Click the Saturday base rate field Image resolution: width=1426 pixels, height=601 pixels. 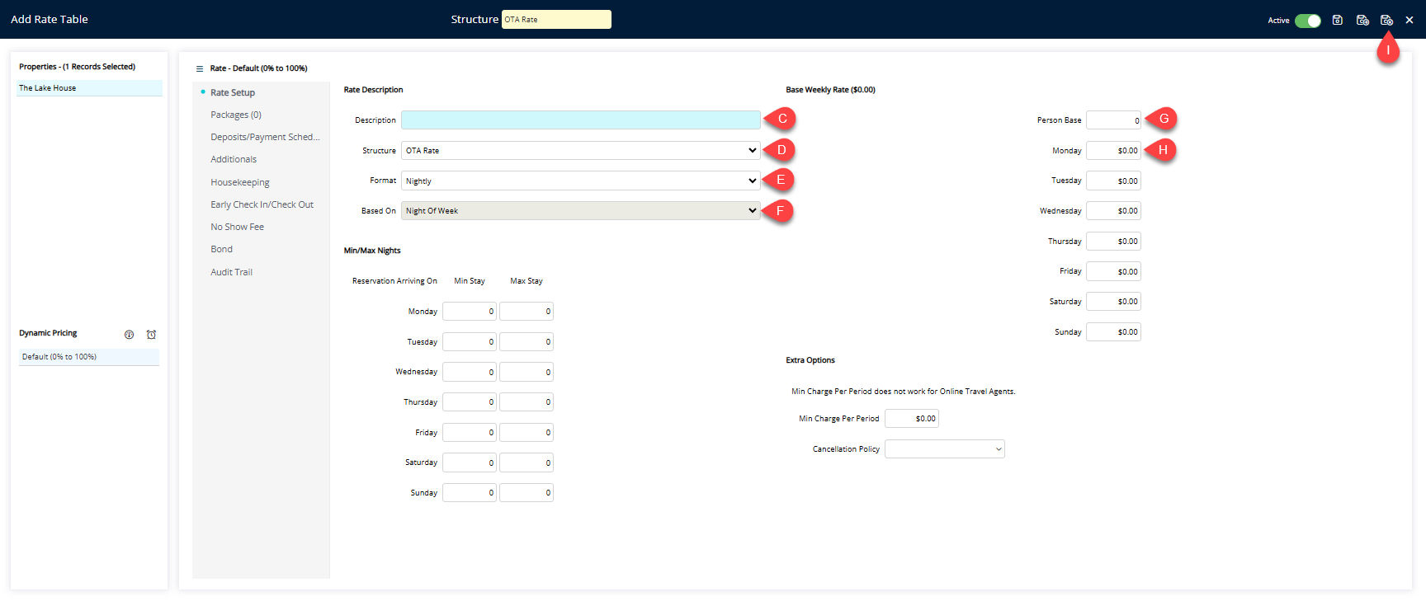(x=1113, y=302)
